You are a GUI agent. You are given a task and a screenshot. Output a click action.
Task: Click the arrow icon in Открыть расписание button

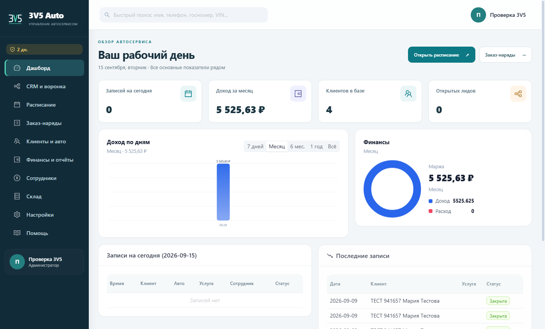[x=467, y=55]
